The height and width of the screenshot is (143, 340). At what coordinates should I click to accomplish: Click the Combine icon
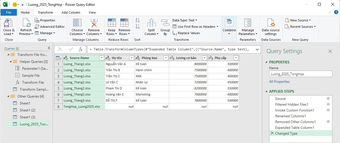click(x=229, y=22)
